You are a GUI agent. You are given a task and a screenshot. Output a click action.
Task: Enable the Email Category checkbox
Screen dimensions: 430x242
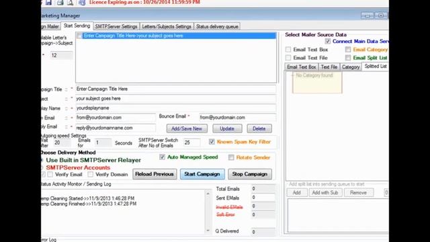pos(348,50)
